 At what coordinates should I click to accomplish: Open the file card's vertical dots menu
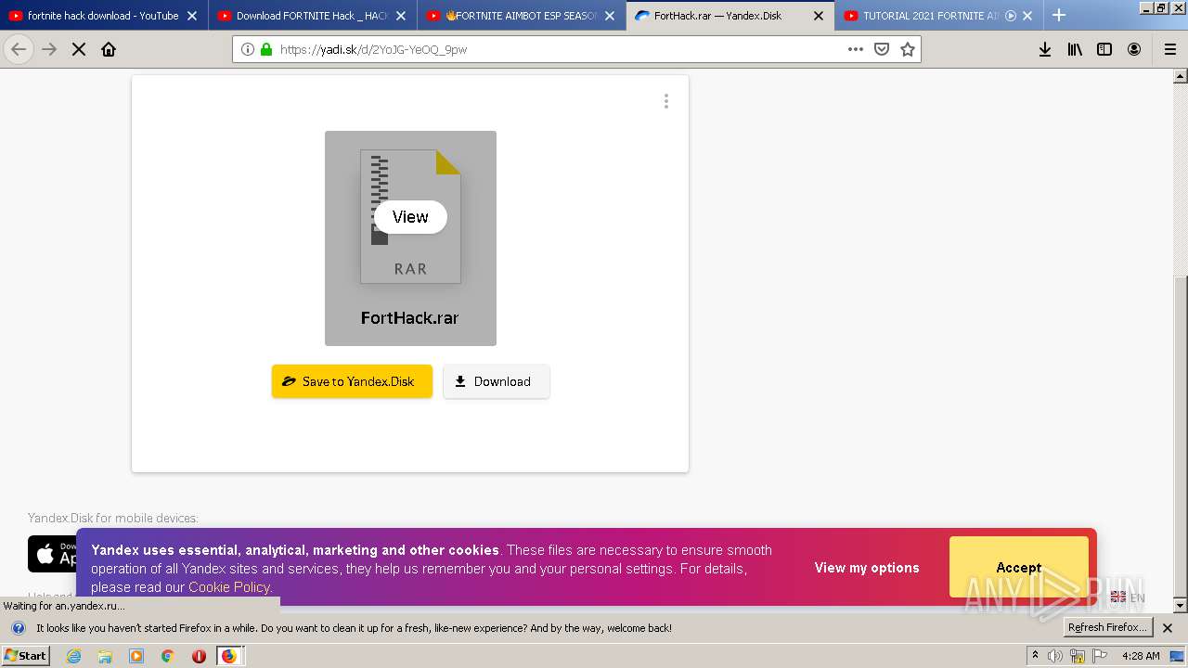665,101
